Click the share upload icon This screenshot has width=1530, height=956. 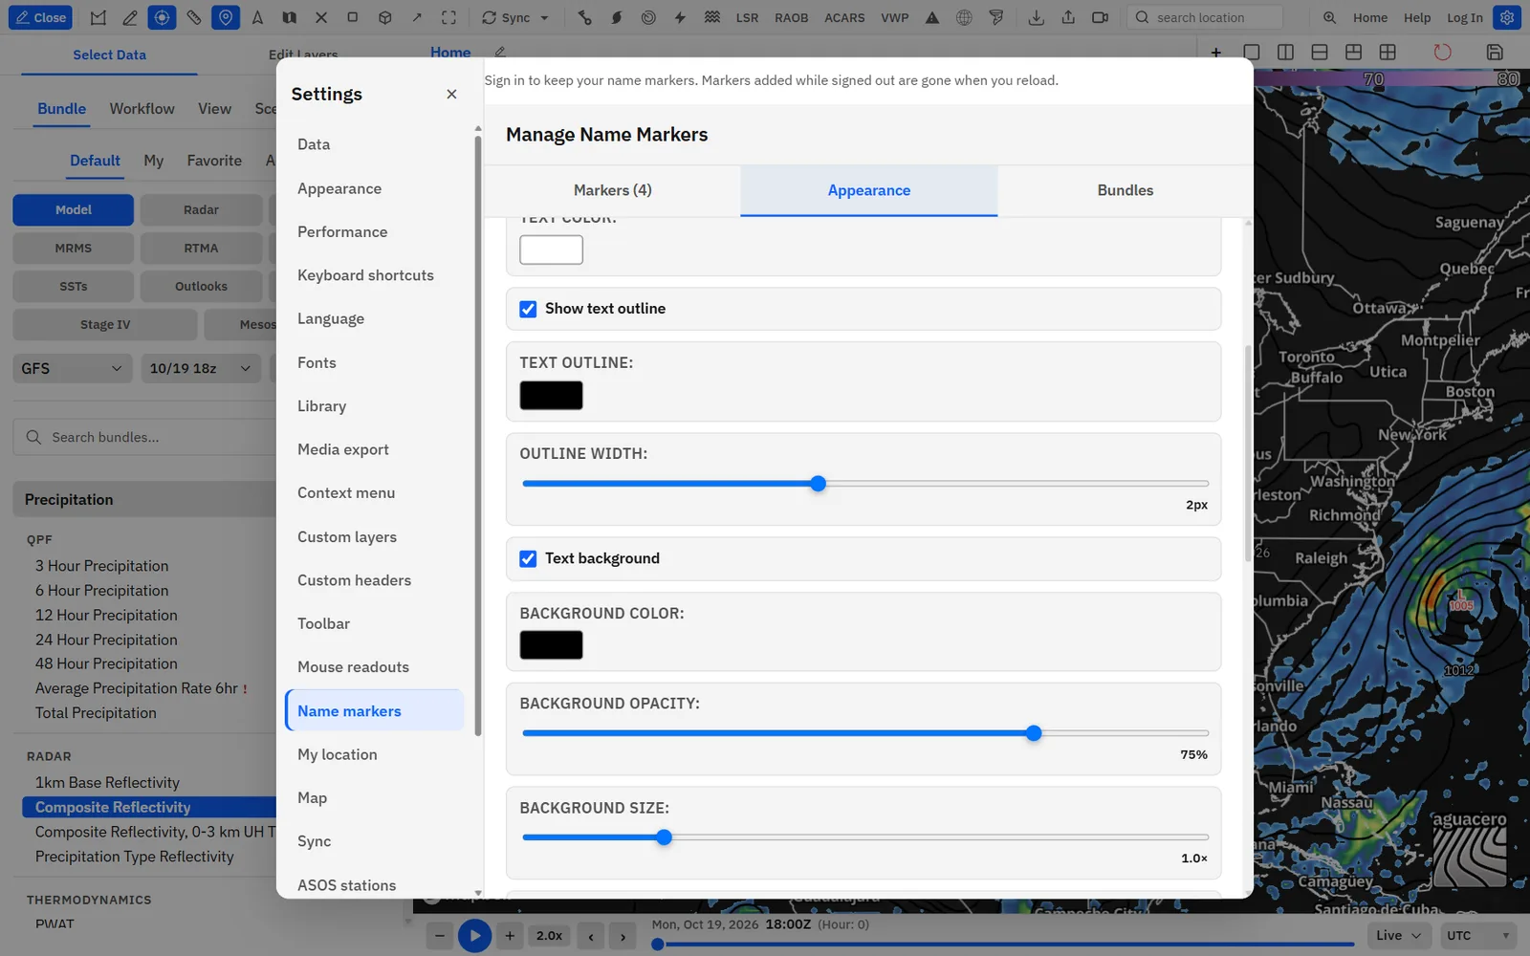pyautogui.click(x=1068, y=17)
